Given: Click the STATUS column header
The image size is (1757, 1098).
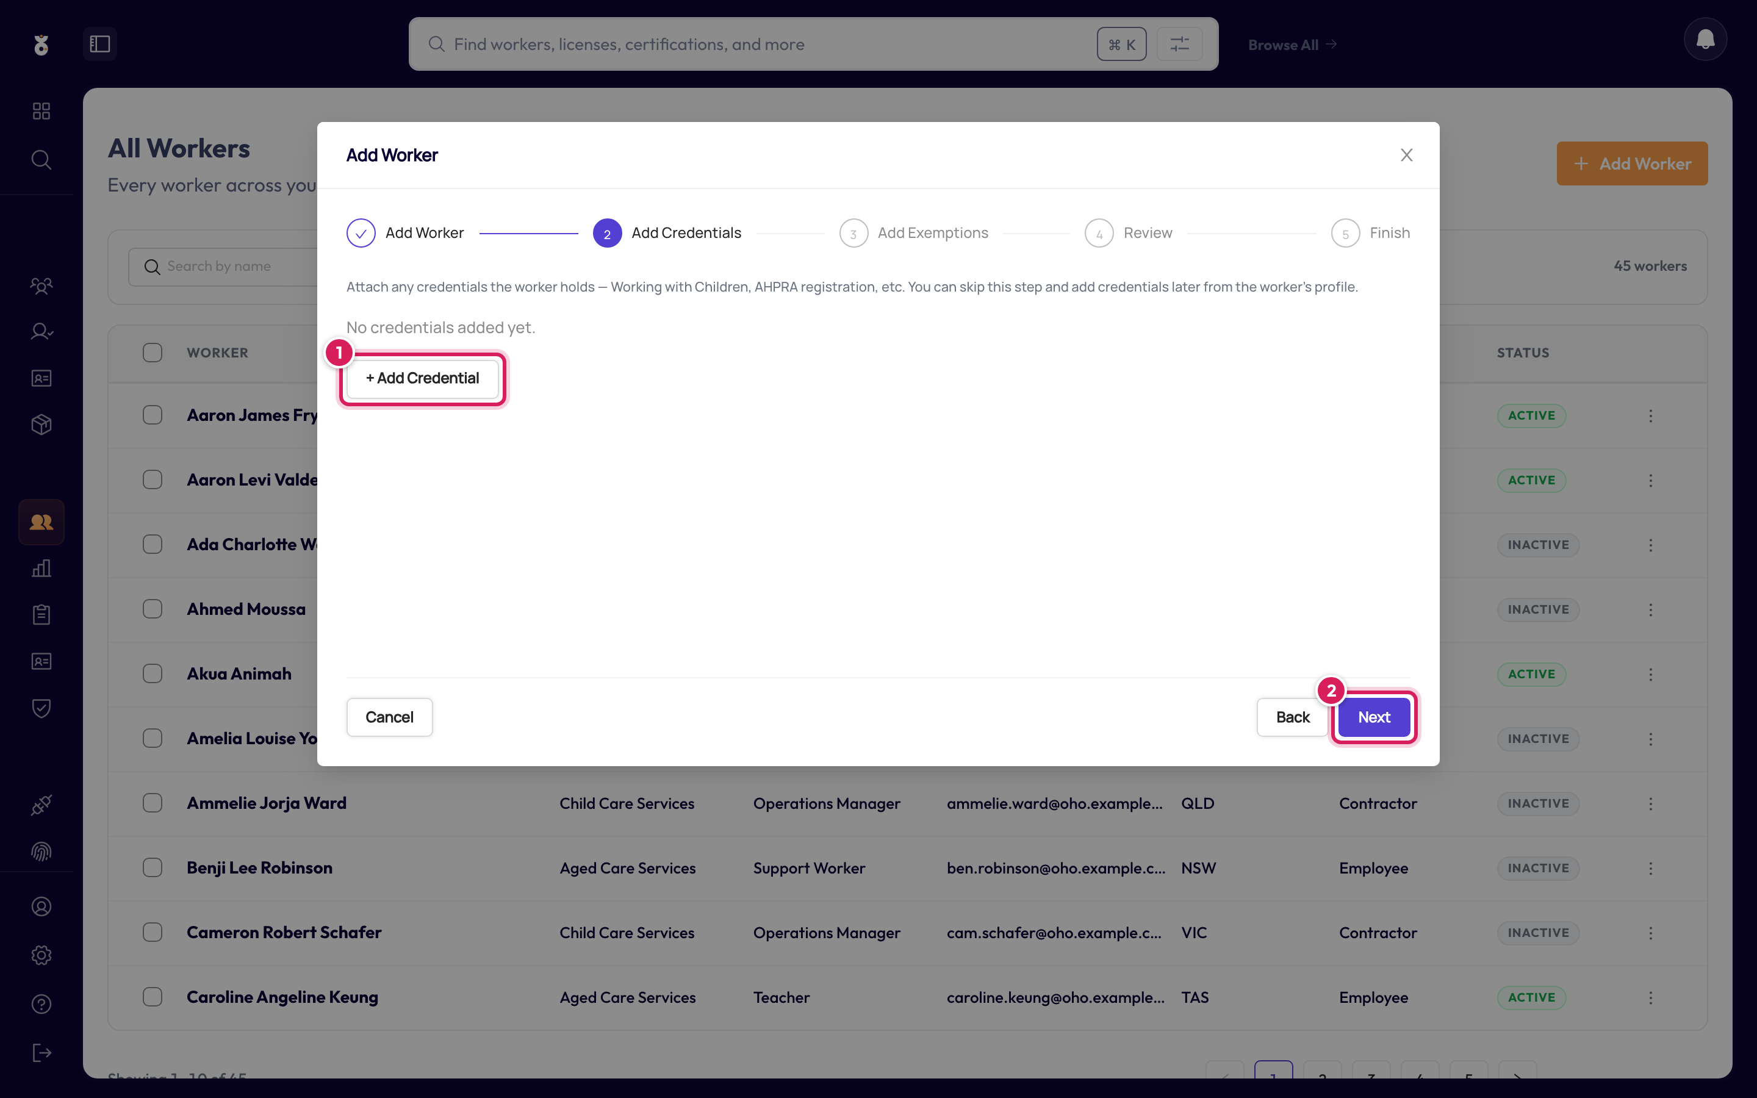Looking at the screenshot, I should [1523, 353].
